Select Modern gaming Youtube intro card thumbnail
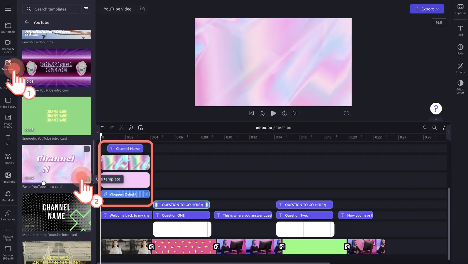This screenshot has width=468, height=264. tap(57, 212)
